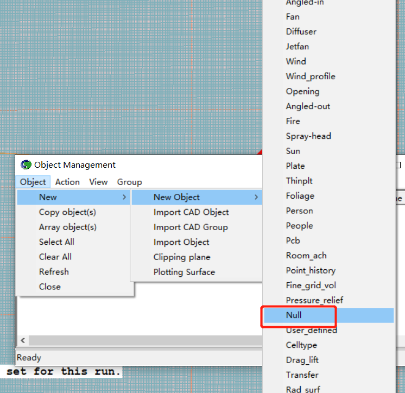Select Fine_grid_vol object type
The width and height of the screenshot is (405, 393).
(329, 286)
